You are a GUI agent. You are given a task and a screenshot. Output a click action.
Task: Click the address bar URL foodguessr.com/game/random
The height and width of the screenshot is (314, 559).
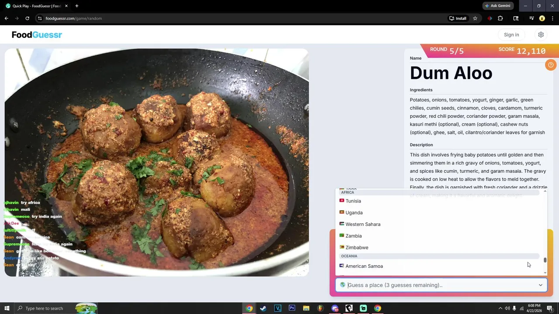pos(73,18)
